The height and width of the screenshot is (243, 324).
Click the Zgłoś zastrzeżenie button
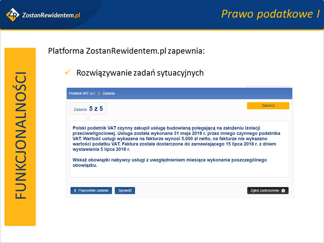point(268,190)
